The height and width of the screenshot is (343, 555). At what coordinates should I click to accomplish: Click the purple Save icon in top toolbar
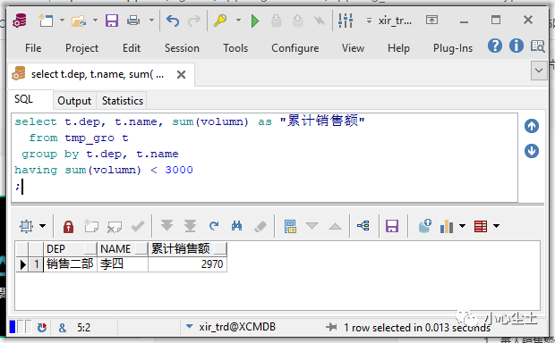(112, 21)
